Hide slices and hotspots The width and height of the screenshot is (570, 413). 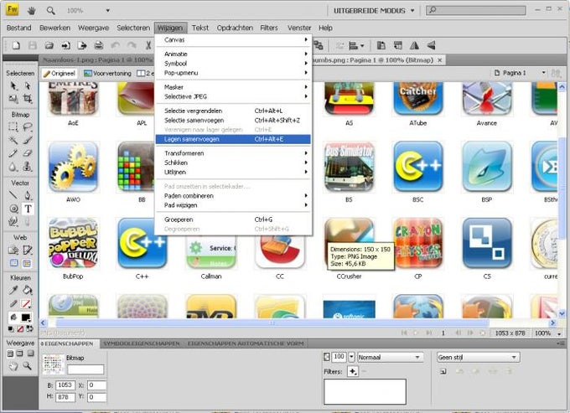13,263
